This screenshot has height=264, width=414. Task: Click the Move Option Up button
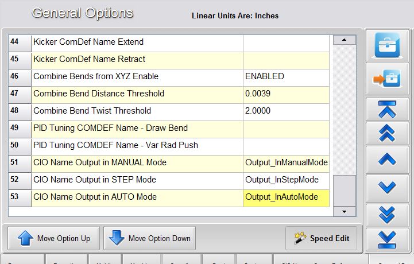53,238
